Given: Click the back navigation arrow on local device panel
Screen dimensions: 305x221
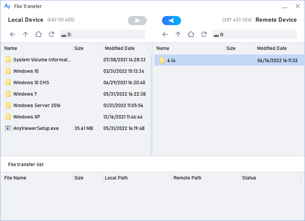Looking at the screenshot, I should tap(12, 34).
